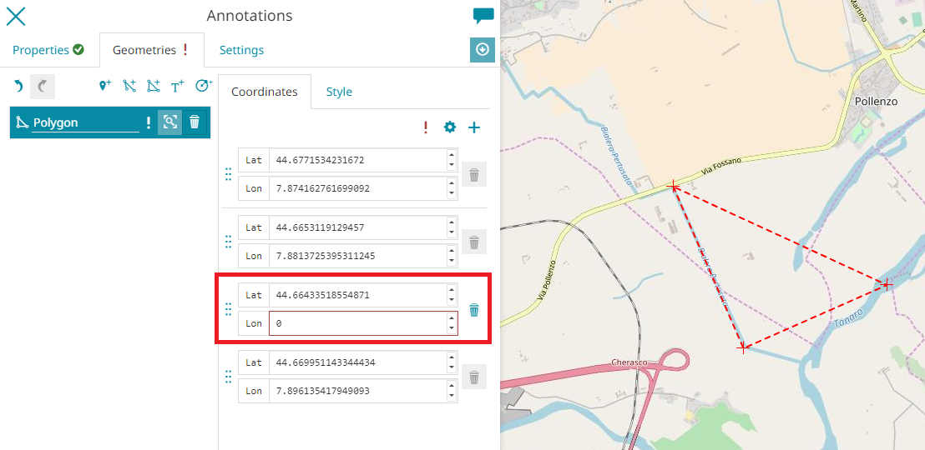Switch to the Style tab
This screenshot has height=450, width=925.
point(339,92)
